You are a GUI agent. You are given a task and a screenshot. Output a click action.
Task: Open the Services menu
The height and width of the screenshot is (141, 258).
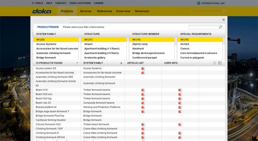pos(85,11)
